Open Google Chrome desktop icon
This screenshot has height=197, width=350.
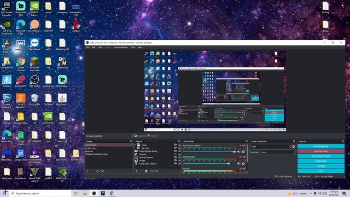21,64
